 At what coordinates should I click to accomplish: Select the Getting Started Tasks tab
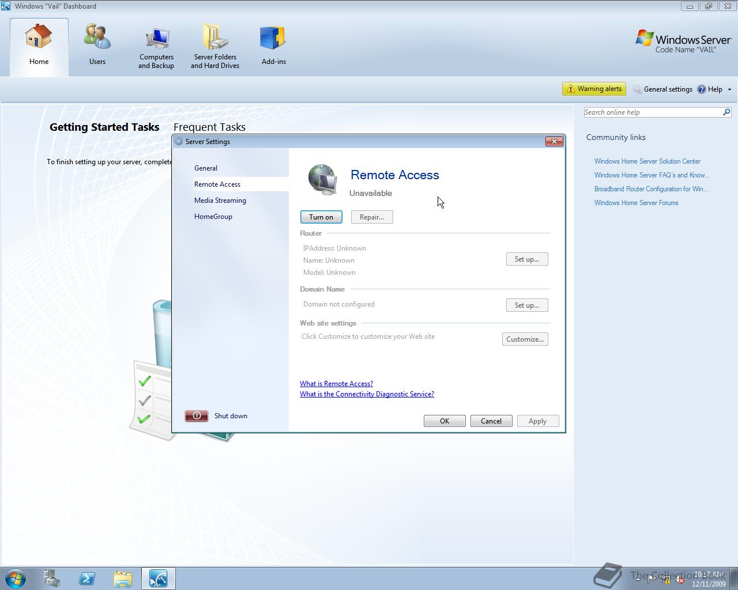pos(104,127)
